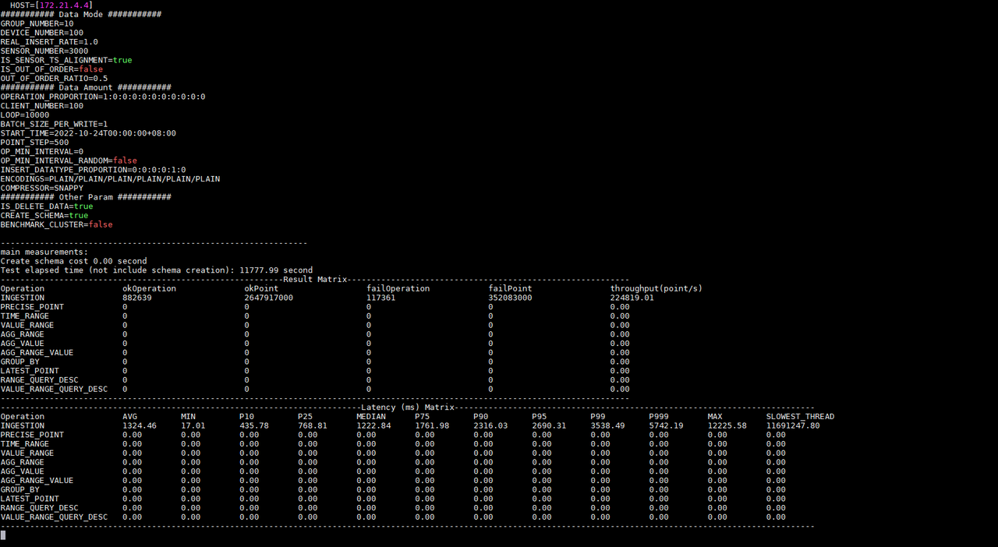998x547 pixels.
Task: Click the Test elapsed time line
Action: tap(156, 270)
